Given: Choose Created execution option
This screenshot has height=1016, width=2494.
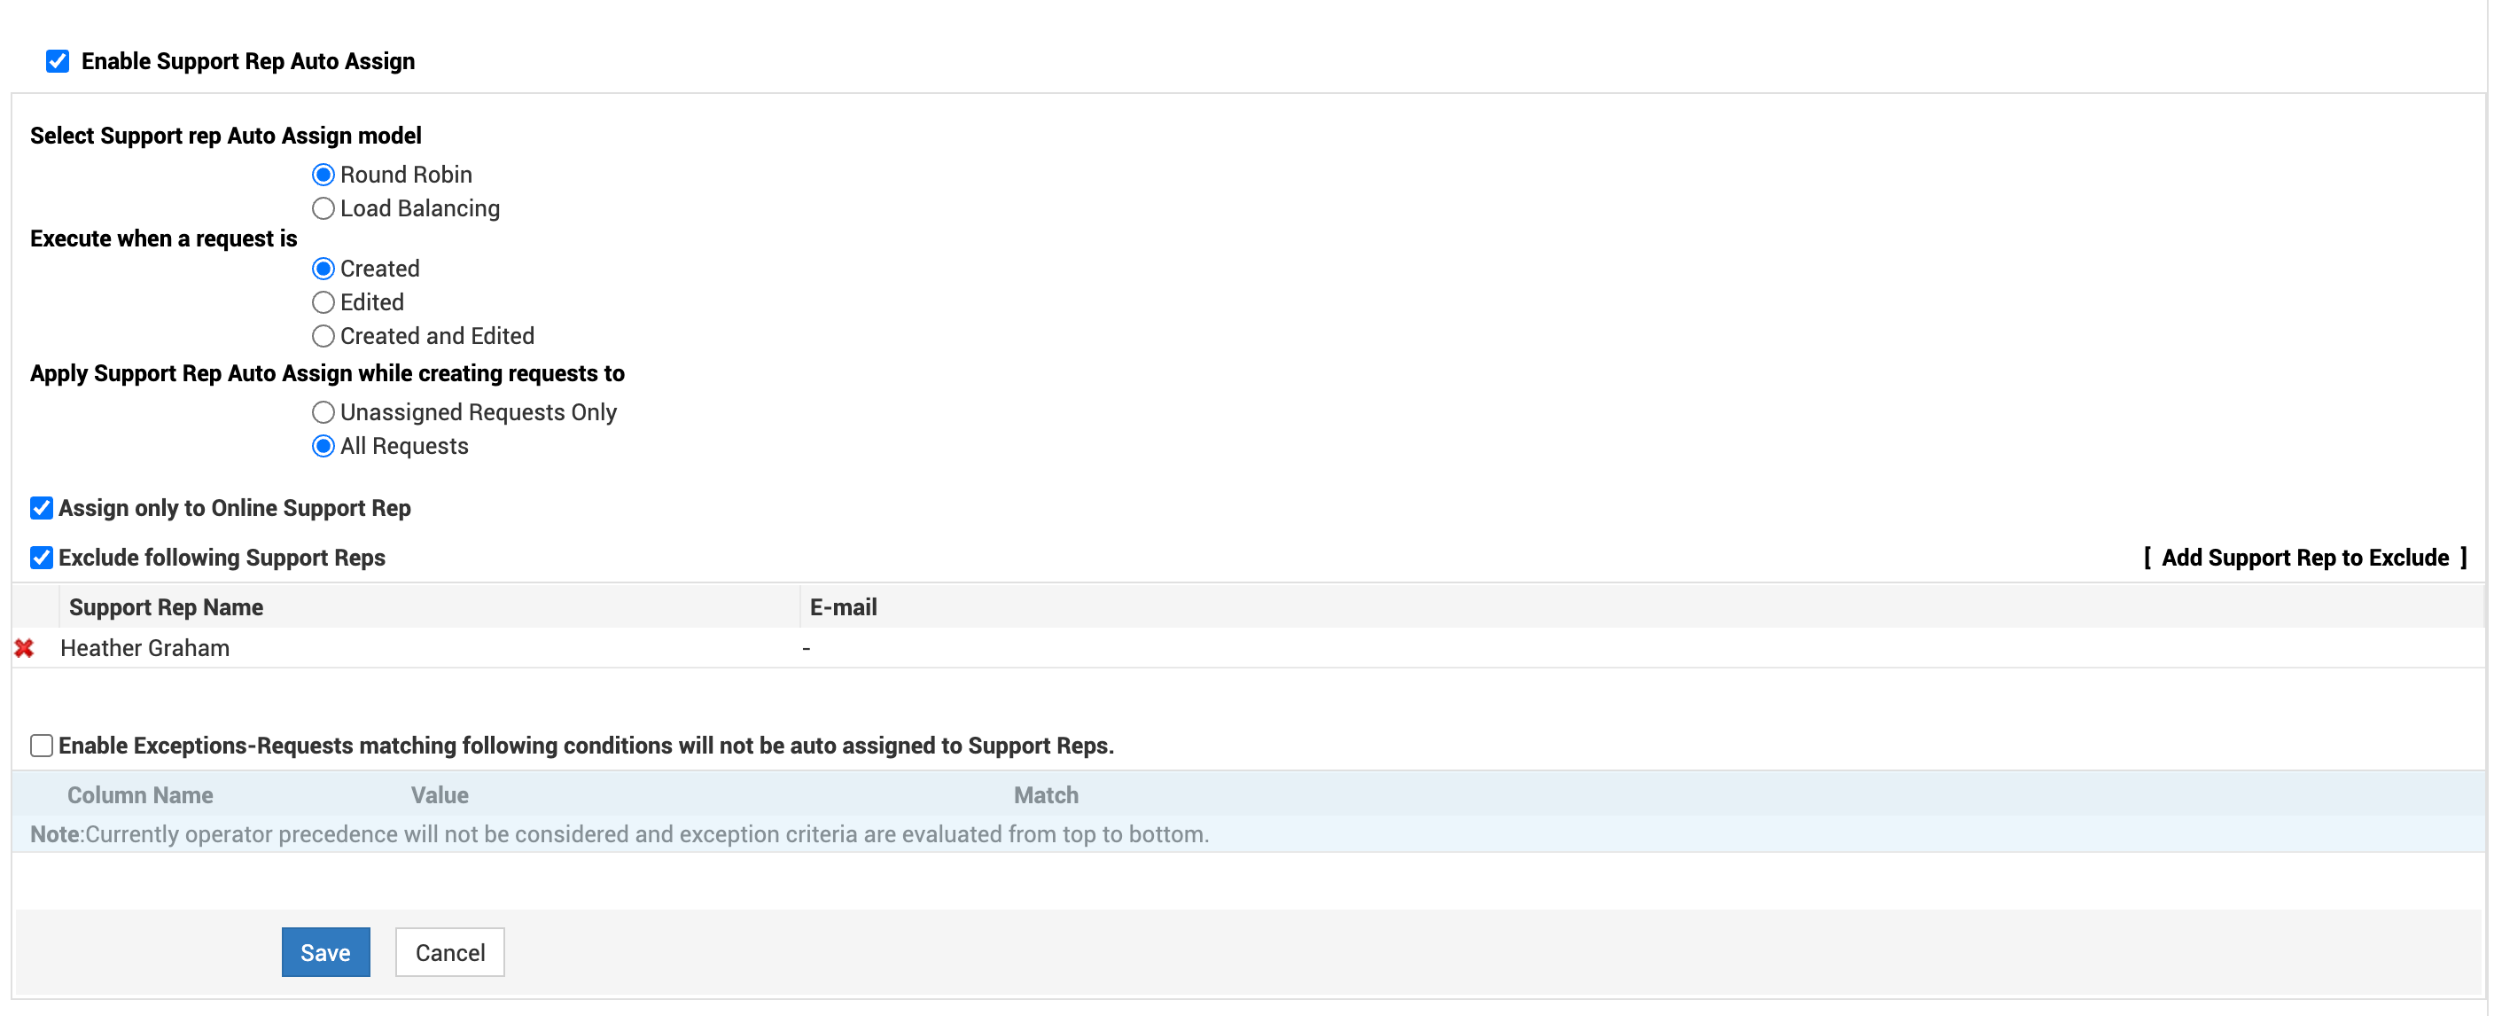Looking at the screenshot, I should coord(323,269).
